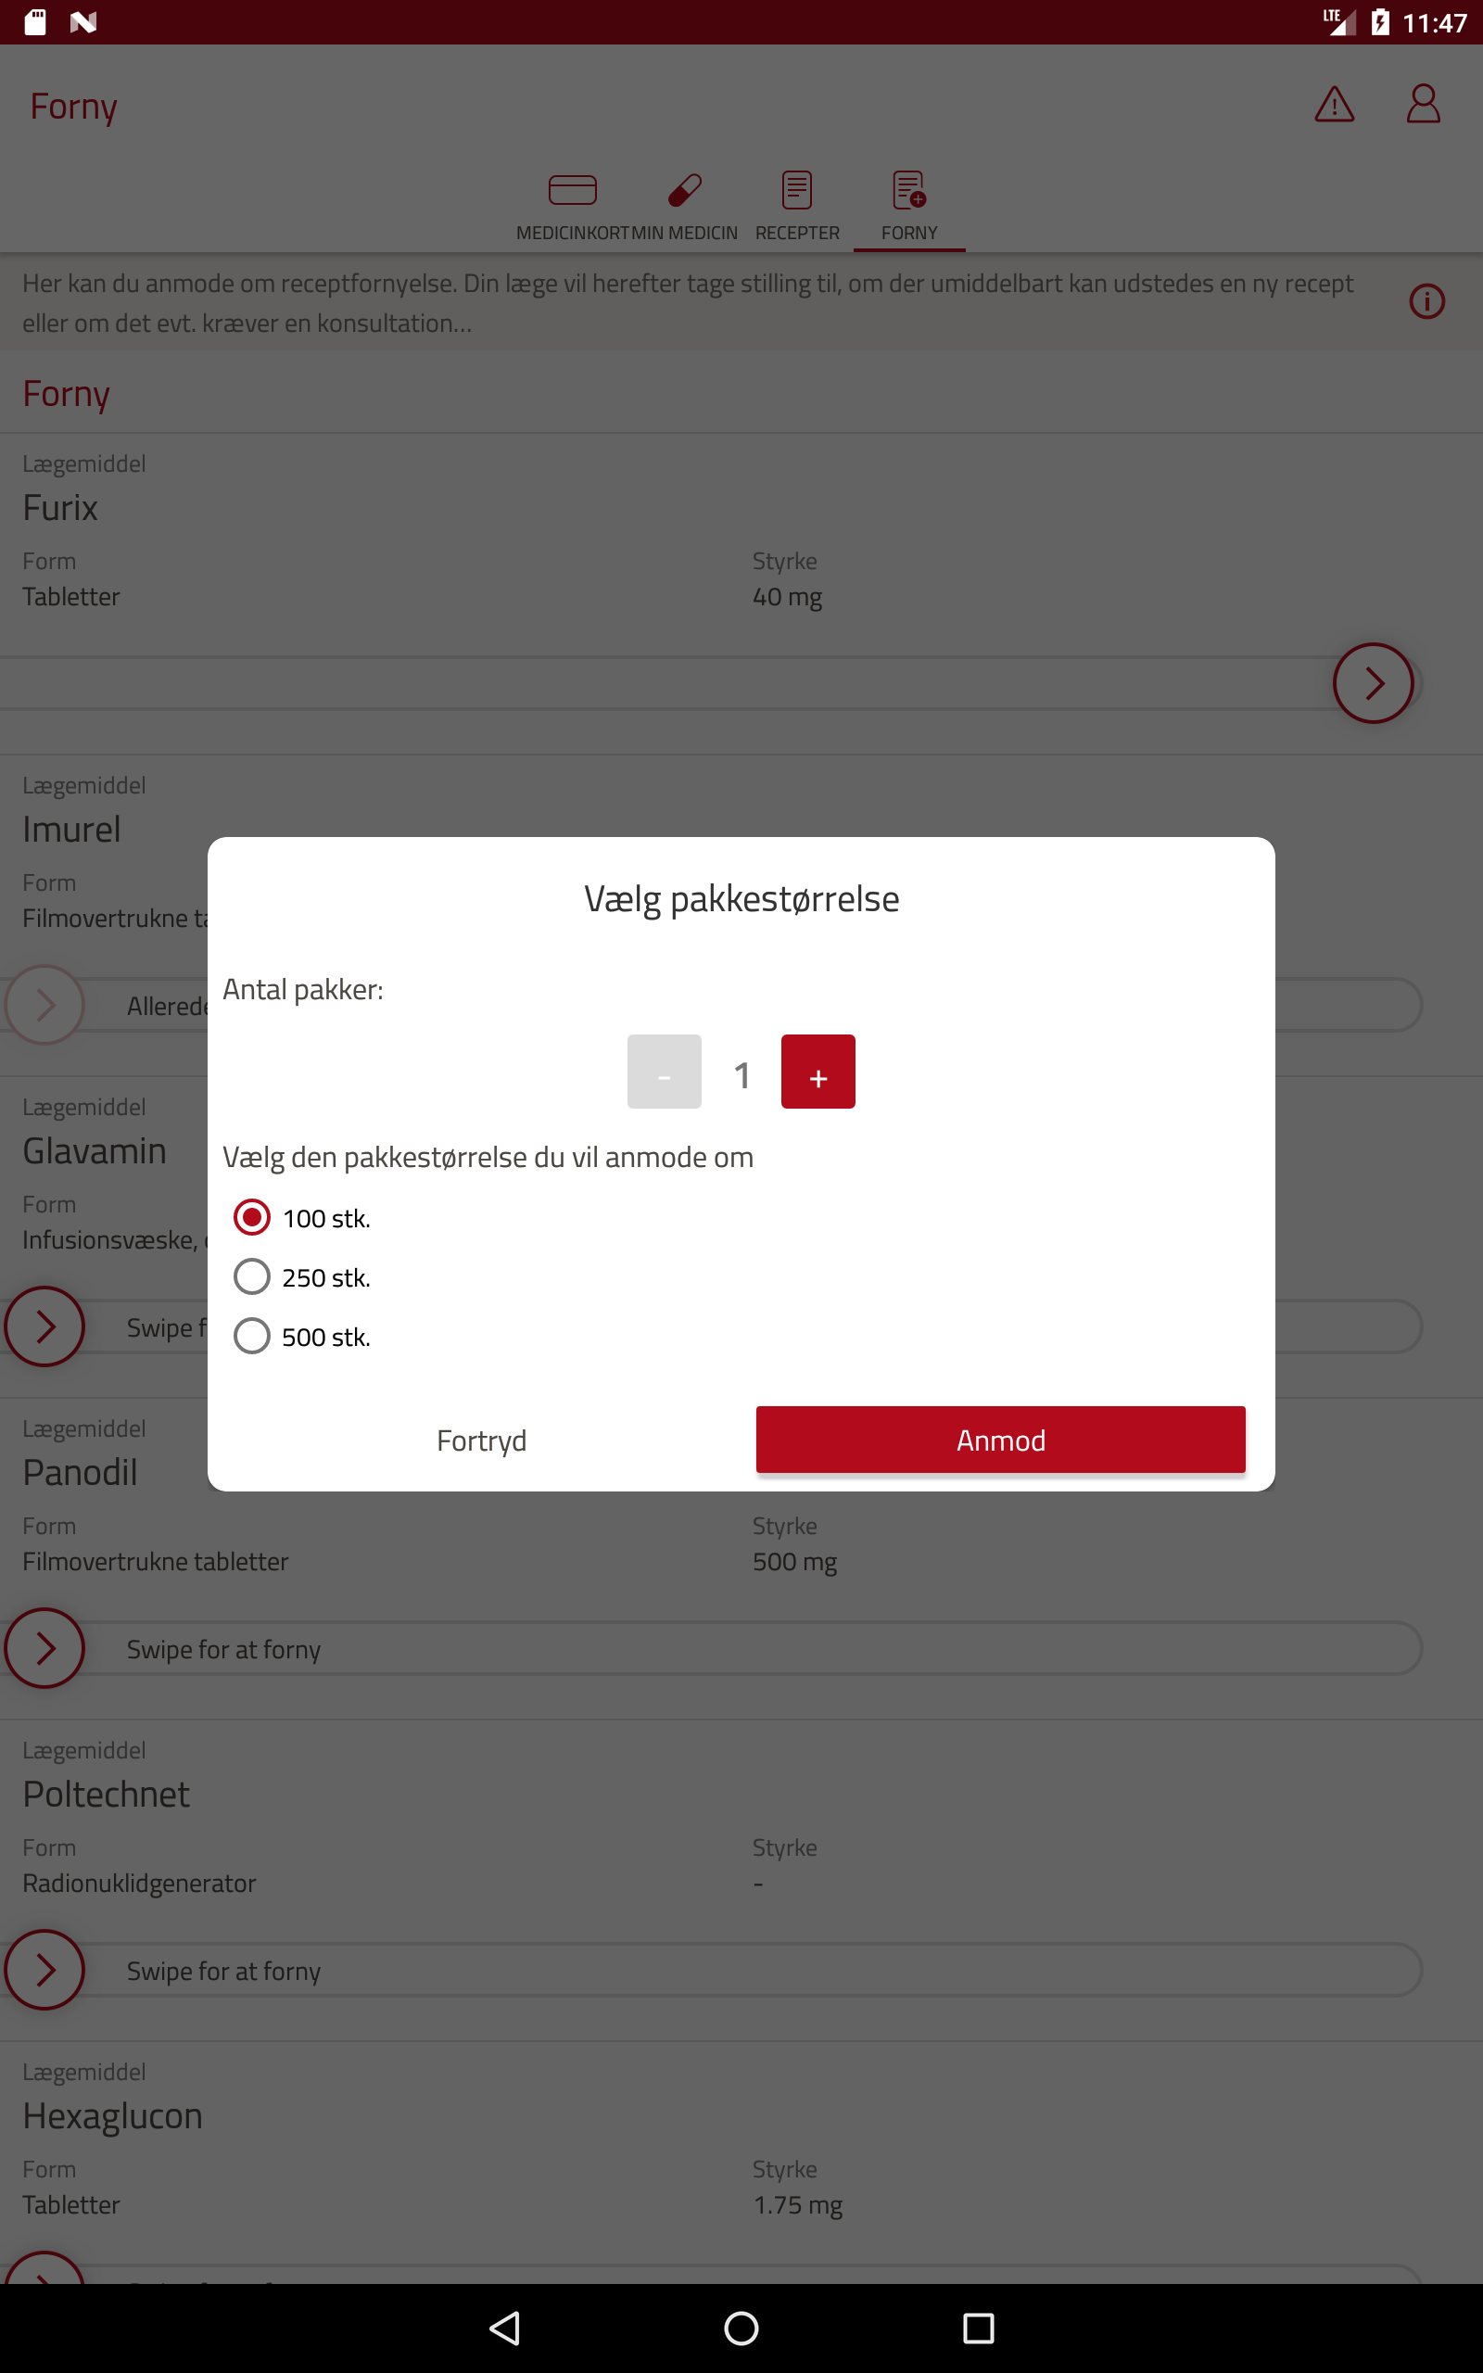Decrease package count with minus button
Image resolution: width=1483 pixels, height=2373 pixels.
point(664,1072)
